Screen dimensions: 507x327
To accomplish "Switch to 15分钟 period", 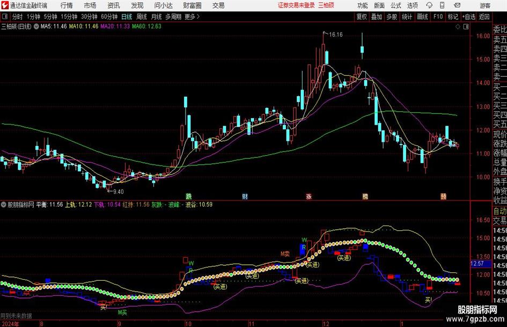I will pyautogui.click(x=69, y=17).
